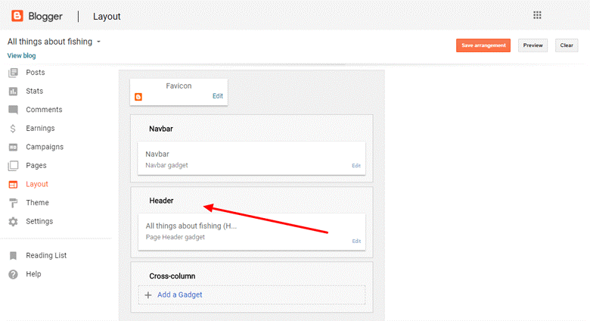590x321 pixels.
Task: Click the Clear button
Action: 567,45
